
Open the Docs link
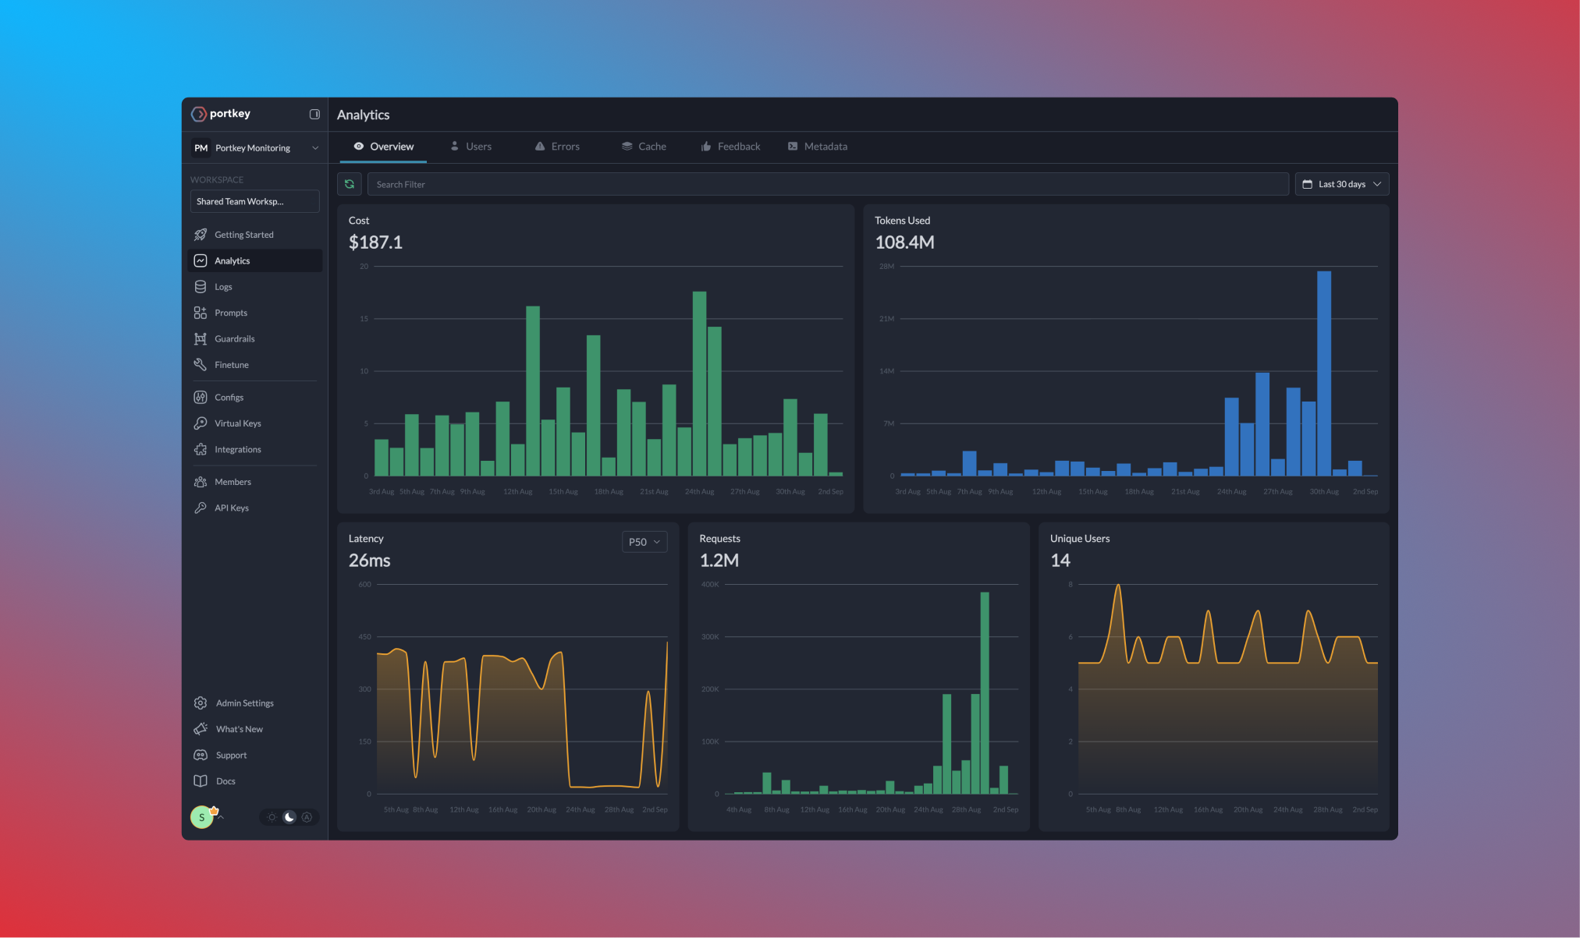click(225, 781)
